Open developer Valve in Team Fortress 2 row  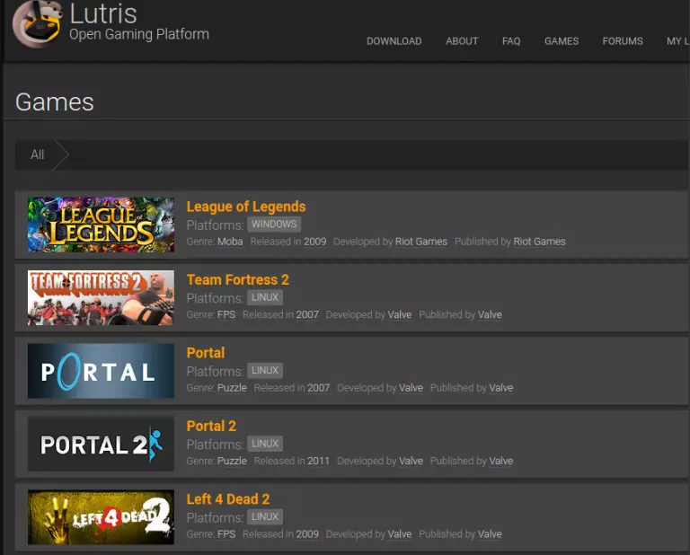(400, 315)
